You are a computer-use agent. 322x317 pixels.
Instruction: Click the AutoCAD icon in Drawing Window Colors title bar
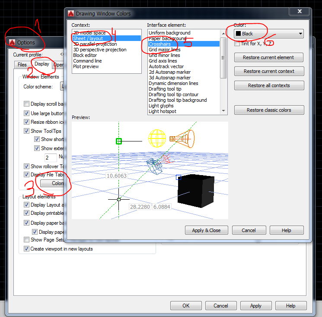click(x=71, y=14)
